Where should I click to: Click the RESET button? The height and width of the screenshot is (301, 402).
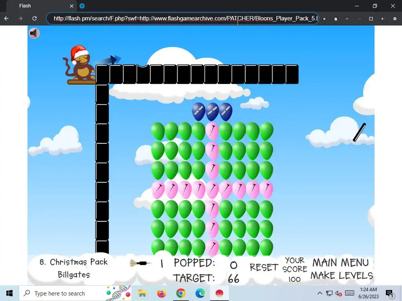(x=264, y=267)
